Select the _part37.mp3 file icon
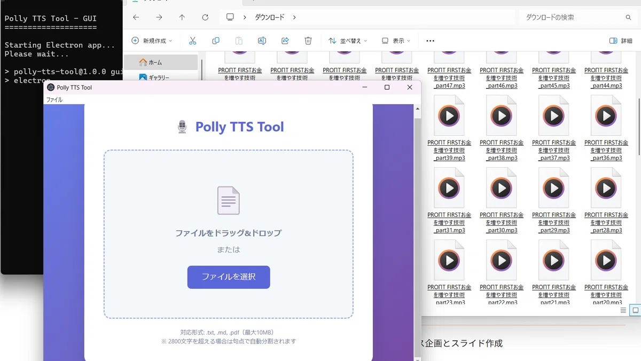The width and height of the screenshot is (641, 361). (x=554, y=115)
